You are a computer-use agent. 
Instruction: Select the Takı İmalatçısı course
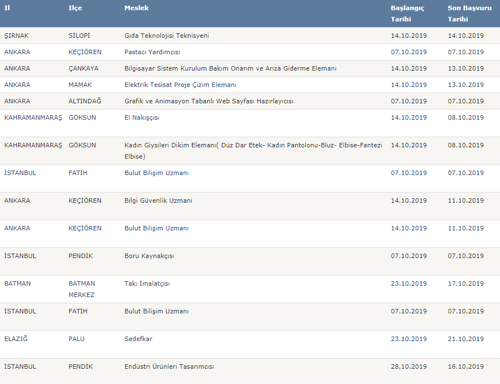click(147, 283)
